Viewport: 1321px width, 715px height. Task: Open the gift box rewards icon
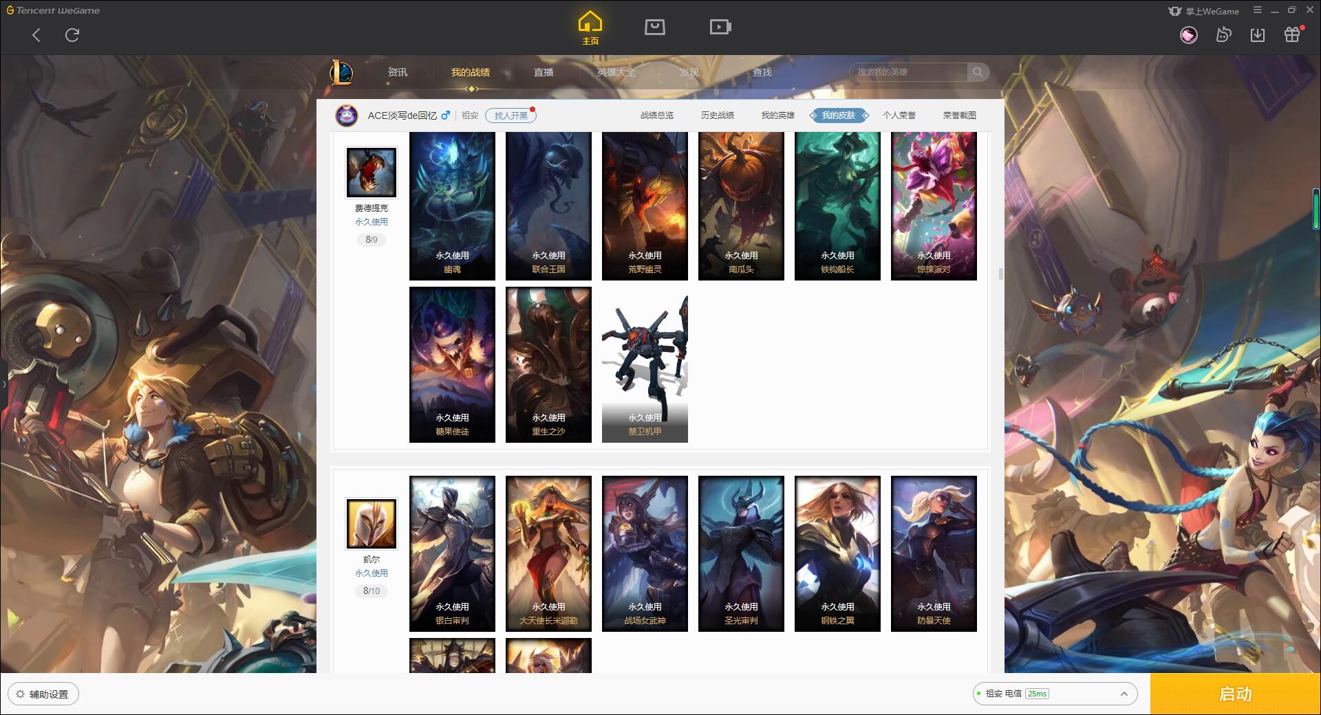click(x=1292, y=35)
